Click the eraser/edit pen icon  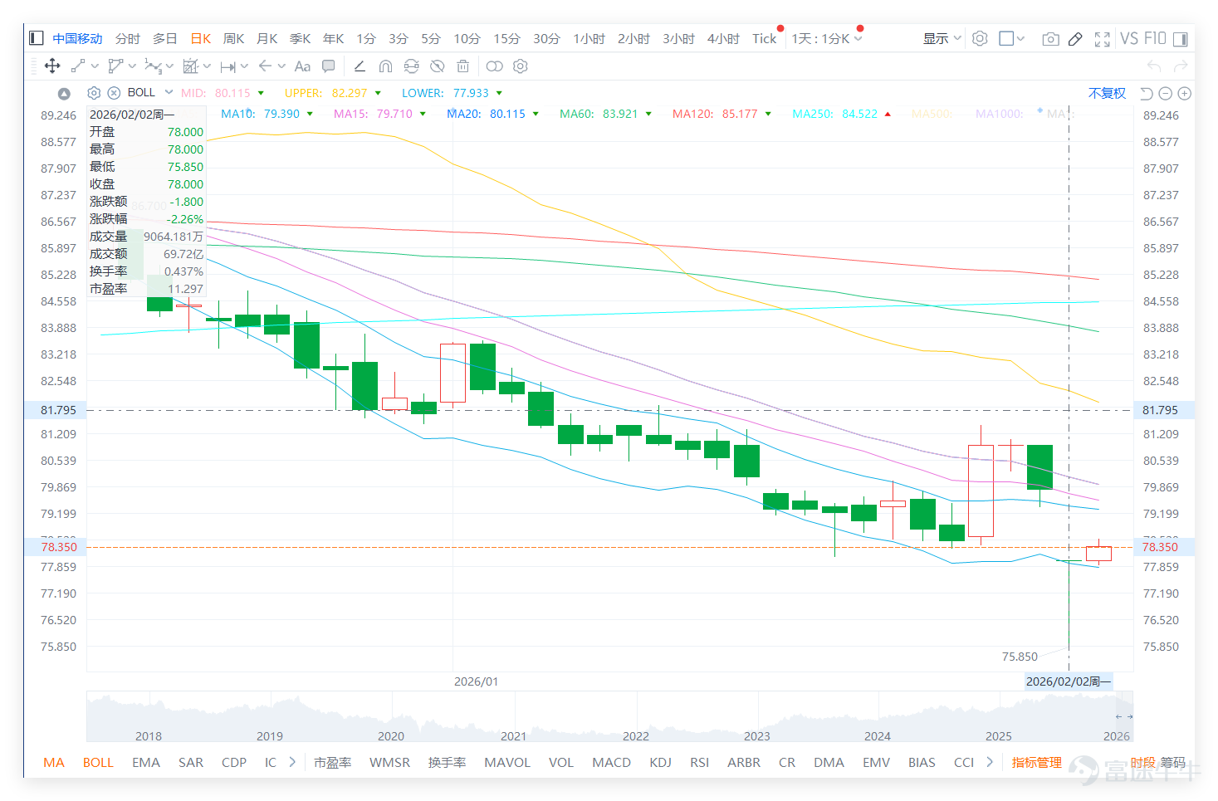(x=1075, y=39)
